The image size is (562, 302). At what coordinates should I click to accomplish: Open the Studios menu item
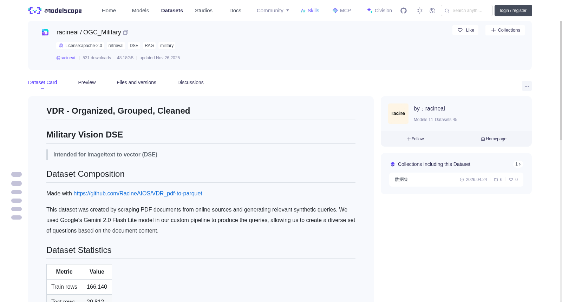pyautogui.click(x=204, y=11)
